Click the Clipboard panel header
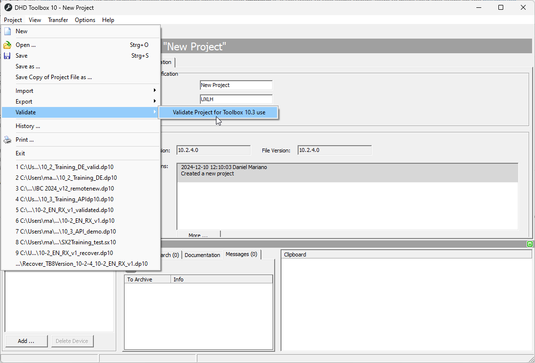 tap(406, 254)
